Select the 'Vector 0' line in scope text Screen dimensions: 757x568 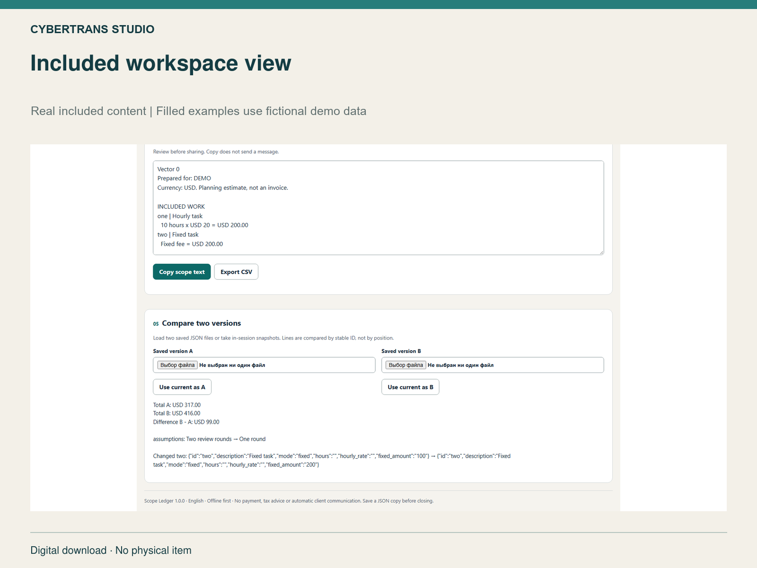coord(168,169)
